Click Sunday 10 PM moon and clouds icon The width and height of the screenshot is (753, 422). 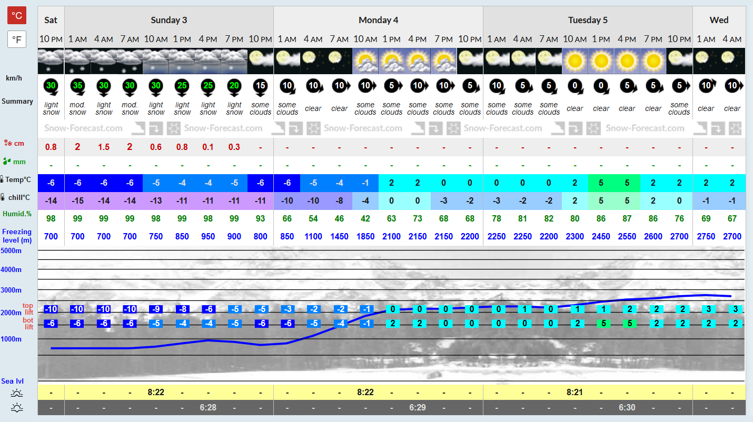261,61
